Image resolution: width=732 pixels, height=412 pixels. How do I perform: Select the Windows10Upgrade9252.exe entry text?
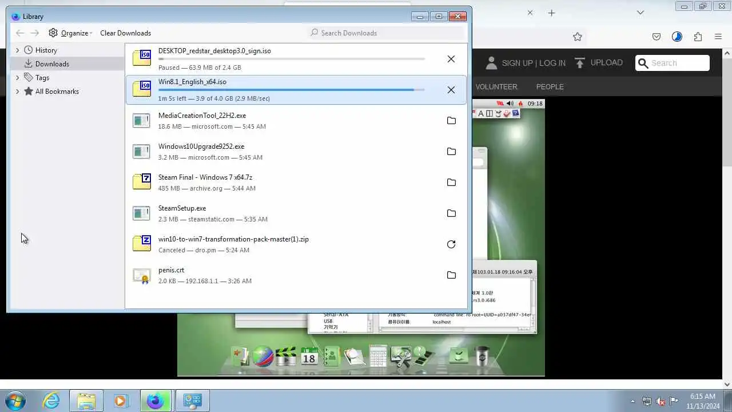201,146
